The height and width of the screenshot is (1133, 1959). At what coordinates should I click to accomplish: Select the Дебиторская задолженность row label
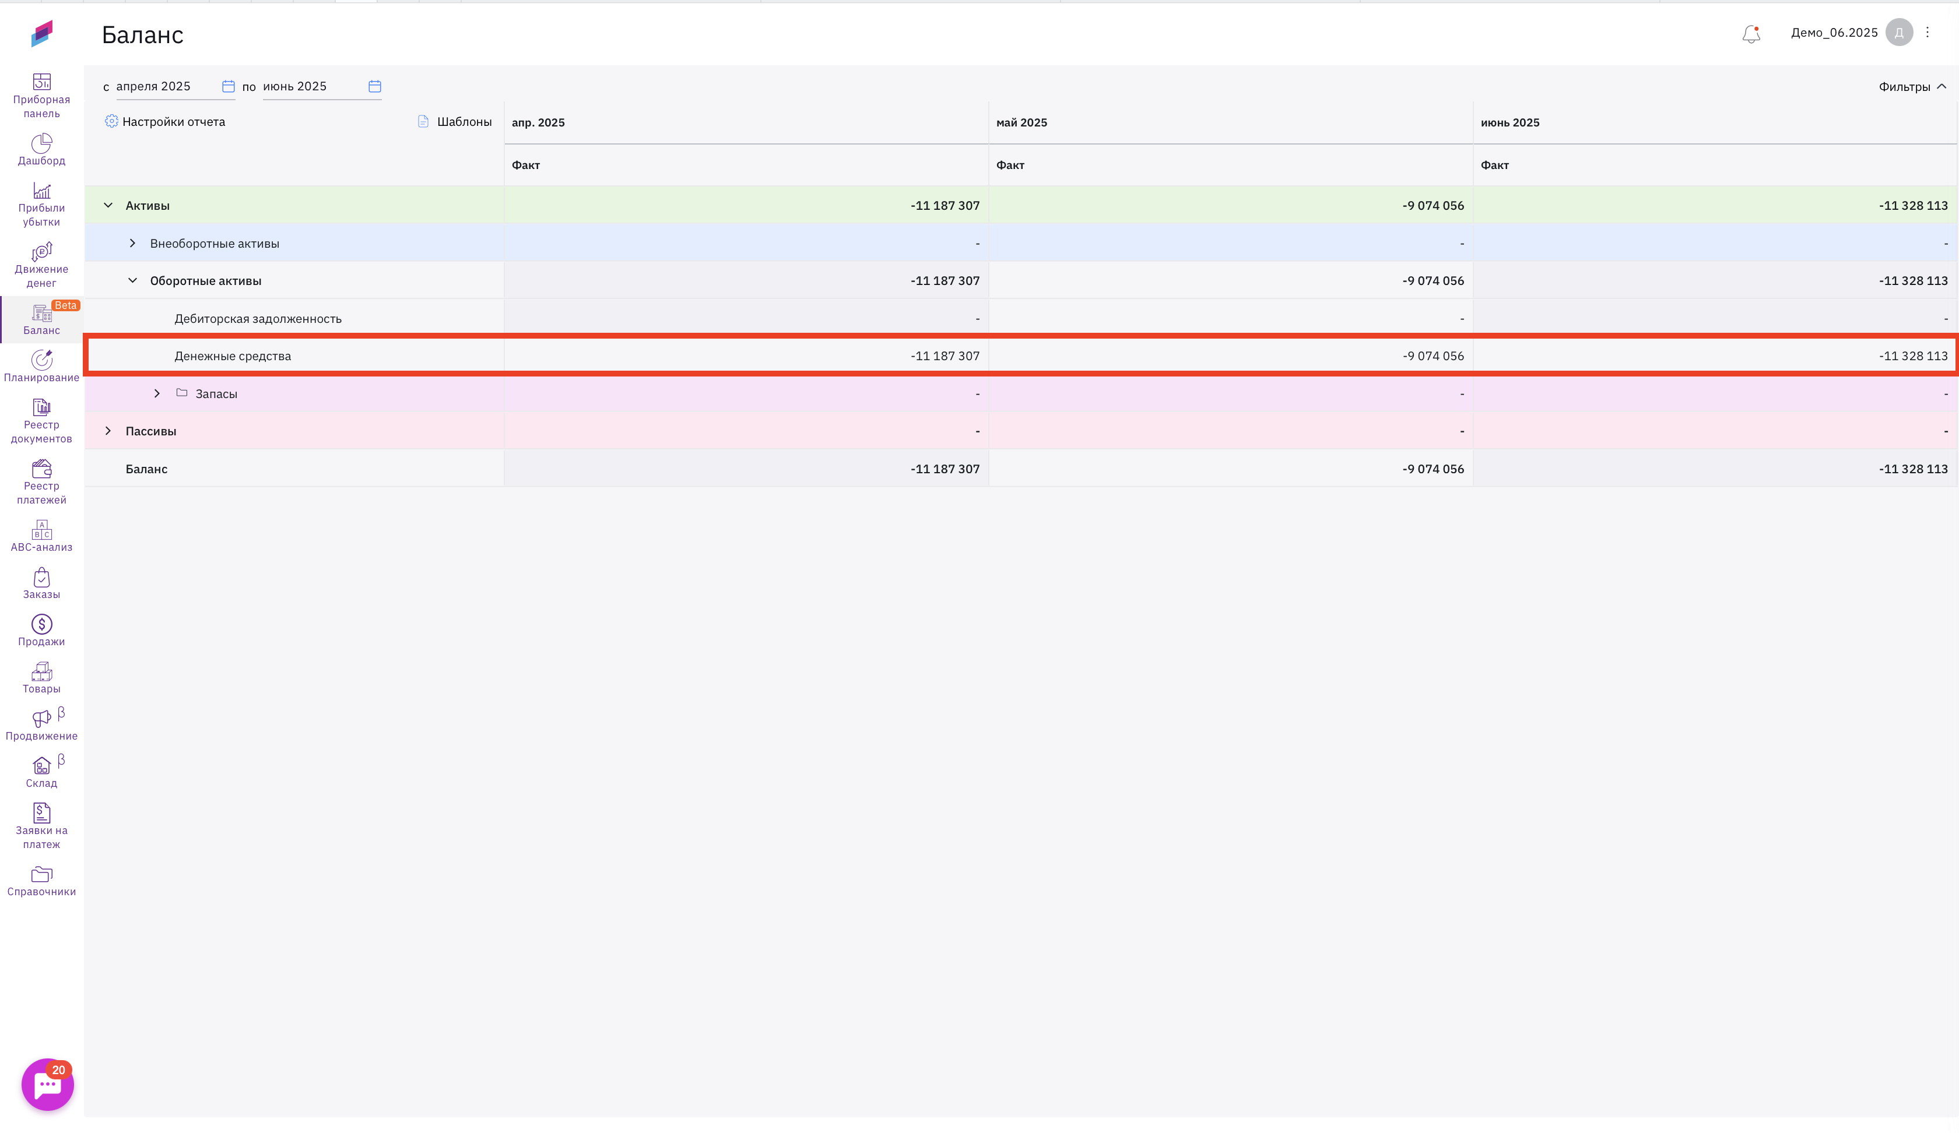258,319
